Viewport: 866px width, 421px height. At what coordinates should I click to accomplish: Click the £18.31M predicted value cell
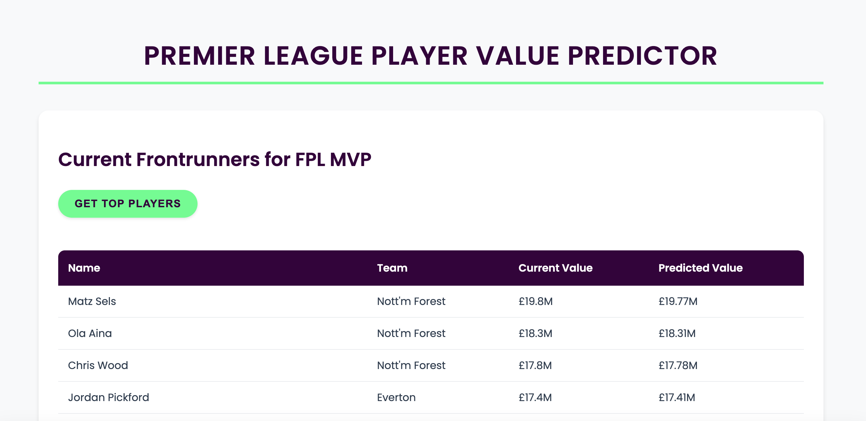pyautogui.click(x=677, y=333)
